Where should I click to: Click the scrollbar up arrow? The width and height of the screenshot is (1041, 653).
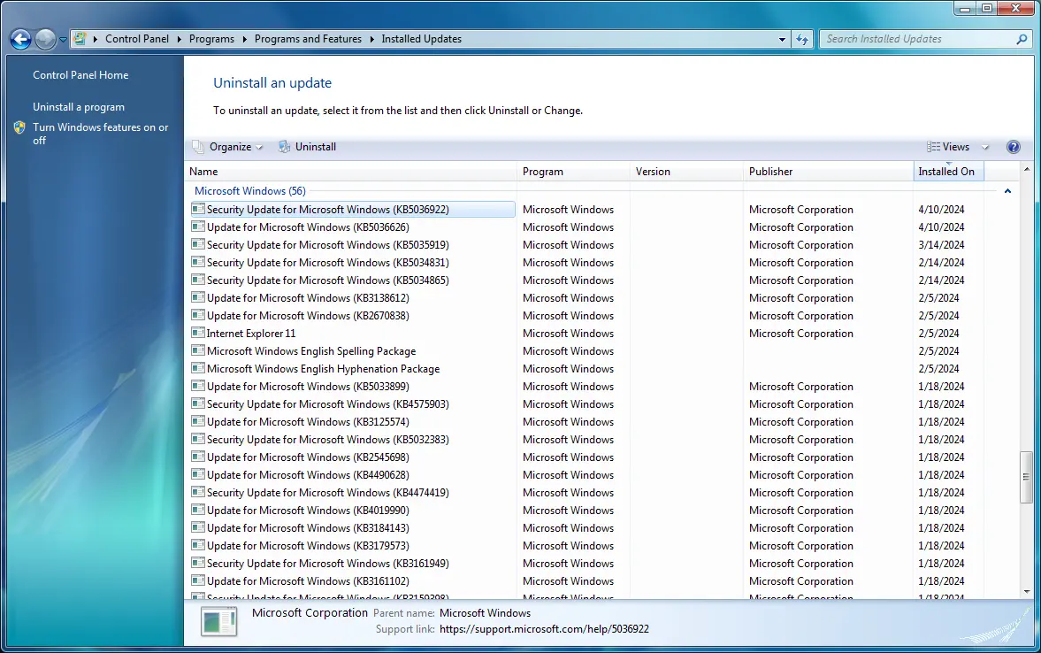pos(1026,169)
